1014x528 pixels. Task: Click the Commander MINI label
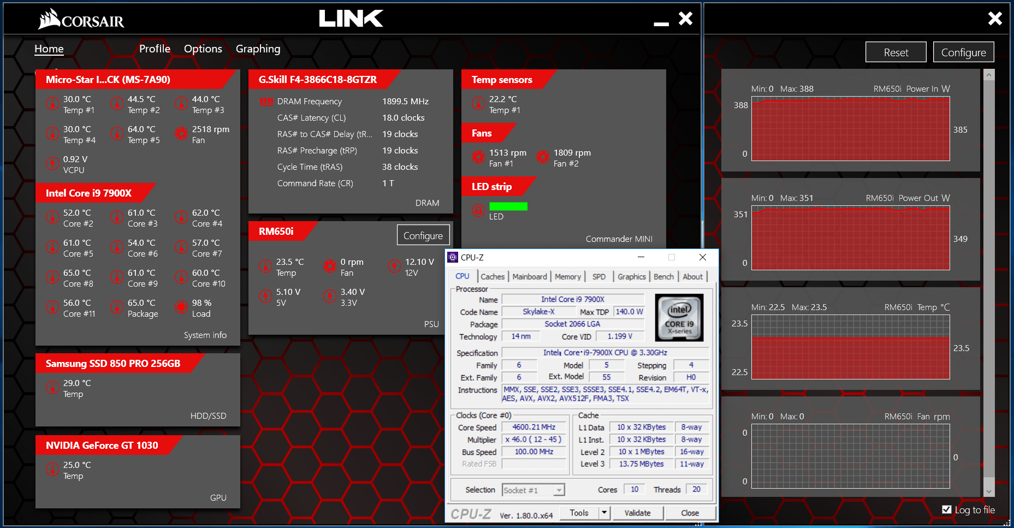(x=619, y=239)
